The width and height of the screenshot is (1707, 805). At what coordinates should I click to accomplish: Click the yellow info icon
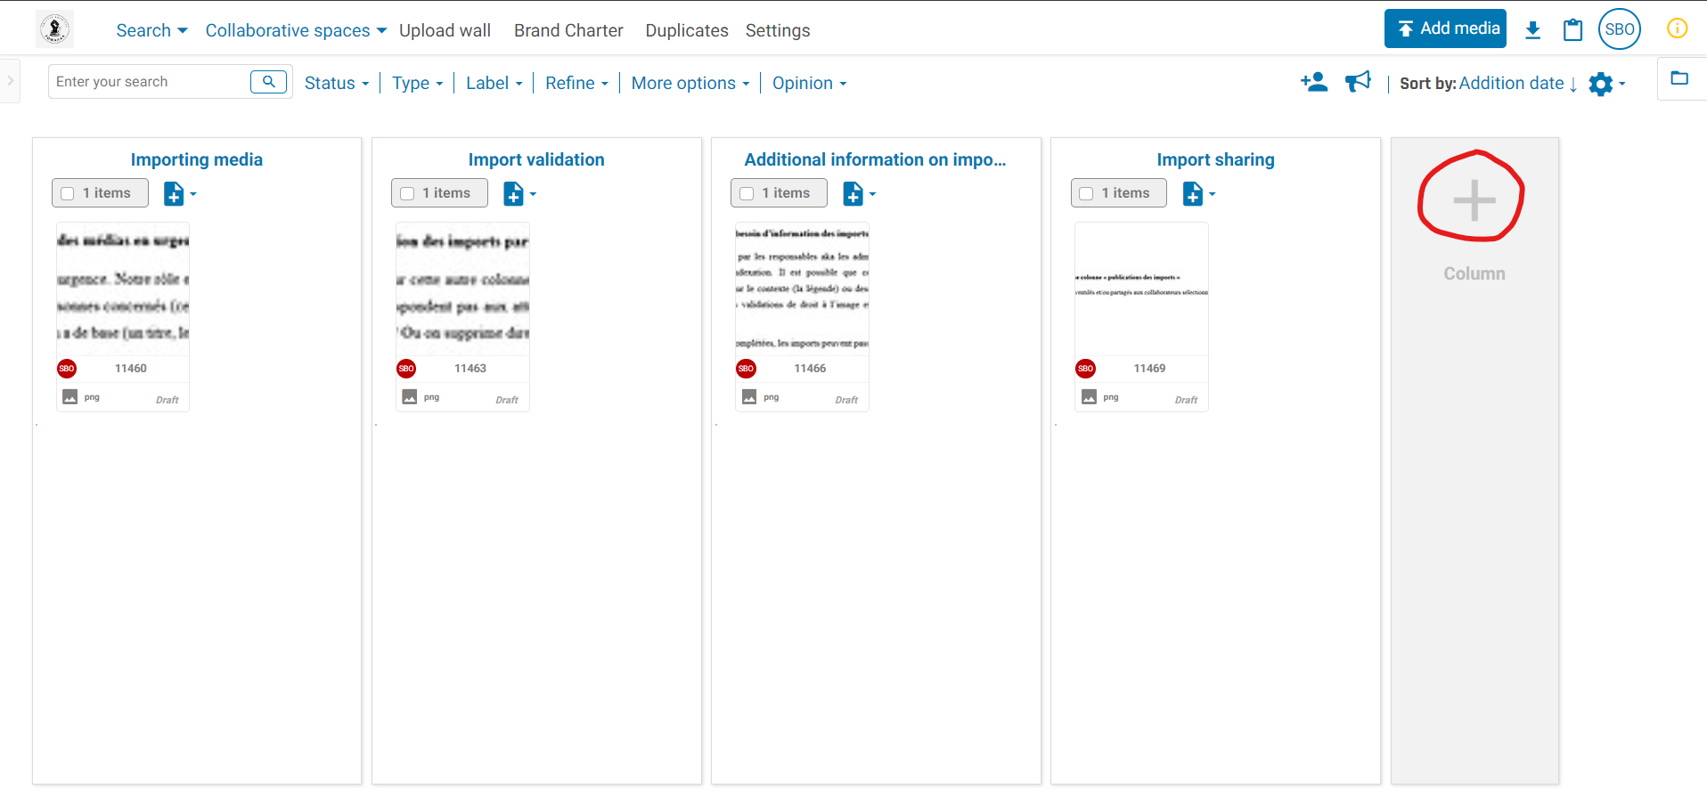tap(1676, 28)
